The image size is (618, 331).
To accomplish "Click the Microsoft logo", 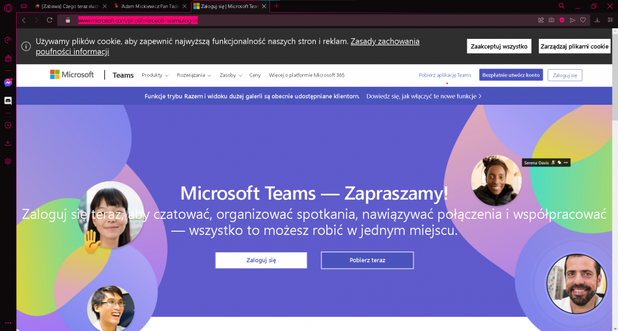I will [x=72, y=75].
